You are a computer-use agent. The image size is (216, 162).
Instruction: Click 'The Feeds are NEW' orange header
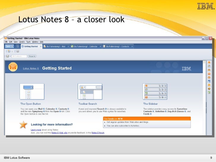[147, 119]
